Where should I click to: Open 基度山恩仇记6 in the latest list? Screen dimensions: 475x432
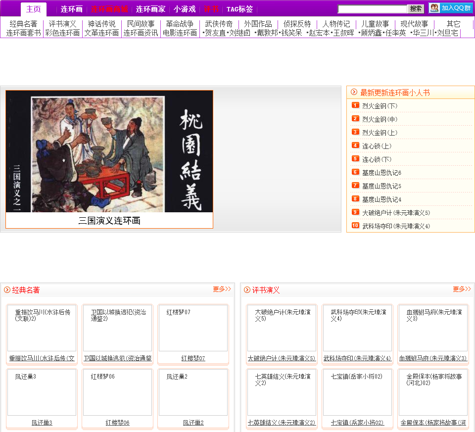coord(381,173)
